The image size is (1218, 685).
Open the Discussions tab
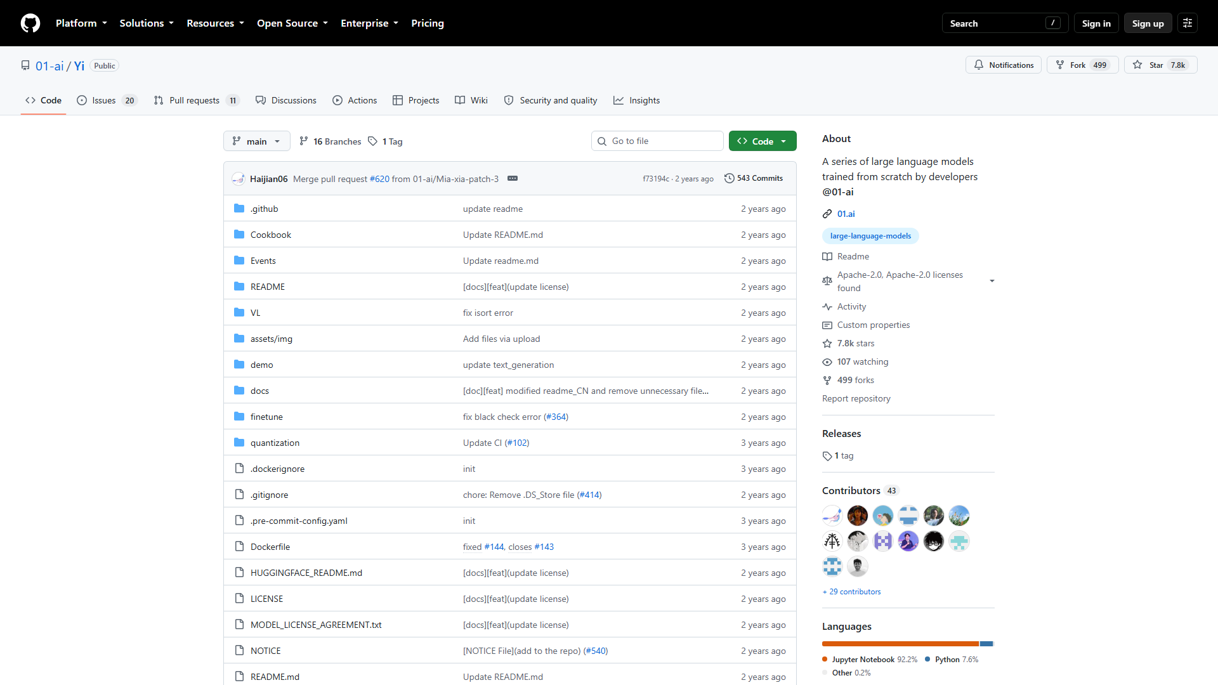285,101
